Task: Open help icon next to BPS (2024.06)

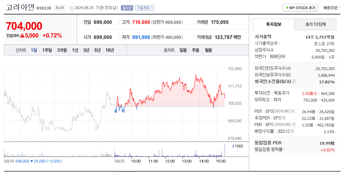Action: [294, 125]
